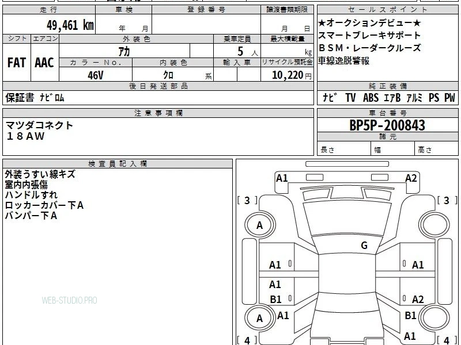Select the AAC air conditioner value
This screenshot has height=345, width=461.
coord(44,63)
